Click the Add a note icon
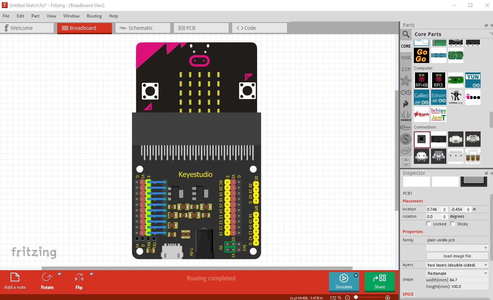The width and height of the screenshot is (493, 300). [15, 281]
